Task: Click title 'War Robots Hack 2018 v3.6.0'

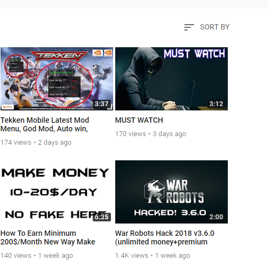Action: [x=165, y=237]
